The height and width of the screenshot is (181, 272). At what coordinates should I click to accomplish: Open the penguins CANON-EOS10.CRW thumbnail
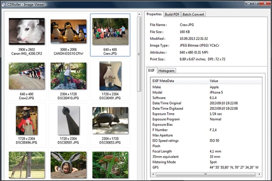(69, 31)
